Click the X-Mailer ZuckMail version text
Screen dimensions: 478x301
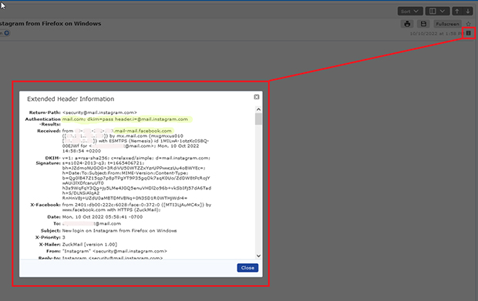pyautogui.click(x=89, y=244)
